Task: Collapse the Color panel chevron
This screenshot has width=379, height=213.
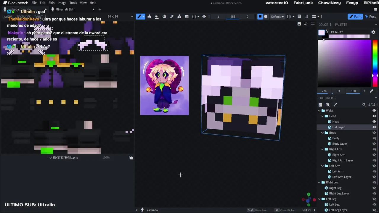Action: pyautogui.click(x=376, y=25)
